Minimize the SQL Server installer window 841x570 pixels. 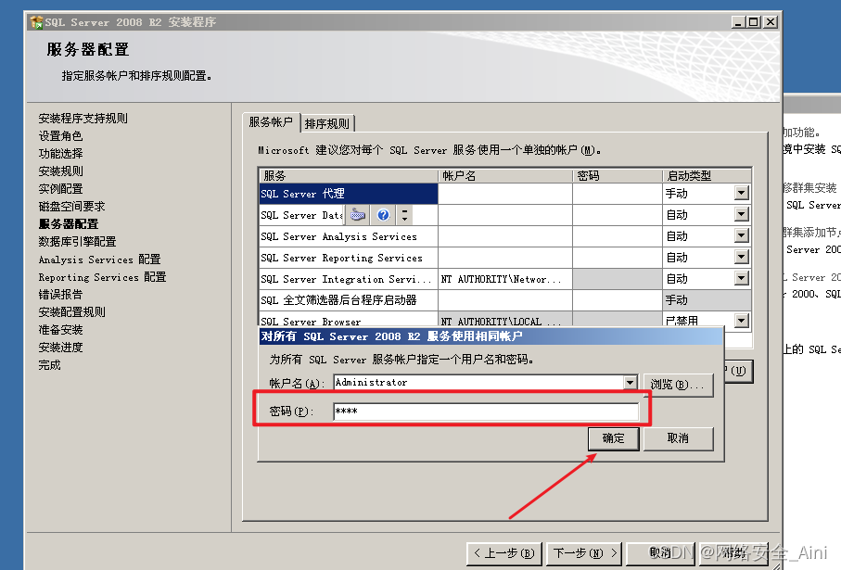738,22
